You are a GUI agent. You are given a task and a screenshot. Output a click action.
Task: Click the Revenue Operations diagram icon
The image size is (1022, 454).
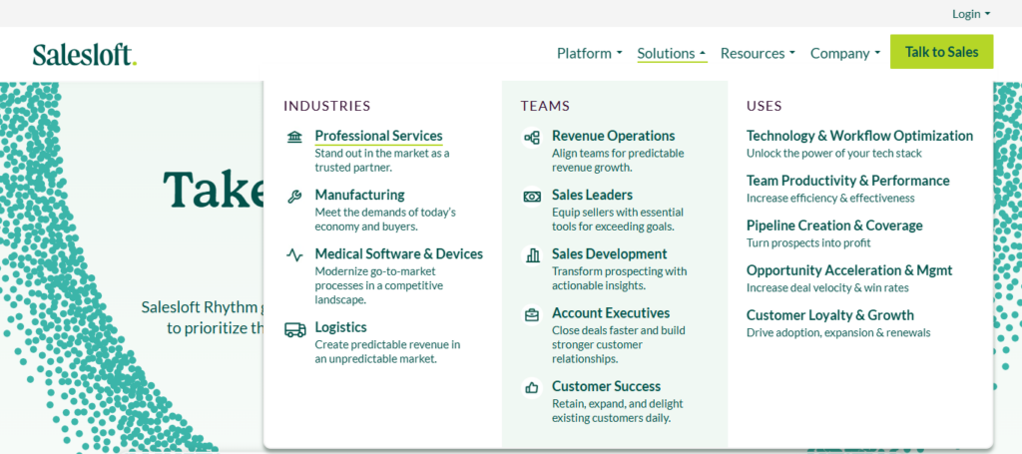(532, 138)
